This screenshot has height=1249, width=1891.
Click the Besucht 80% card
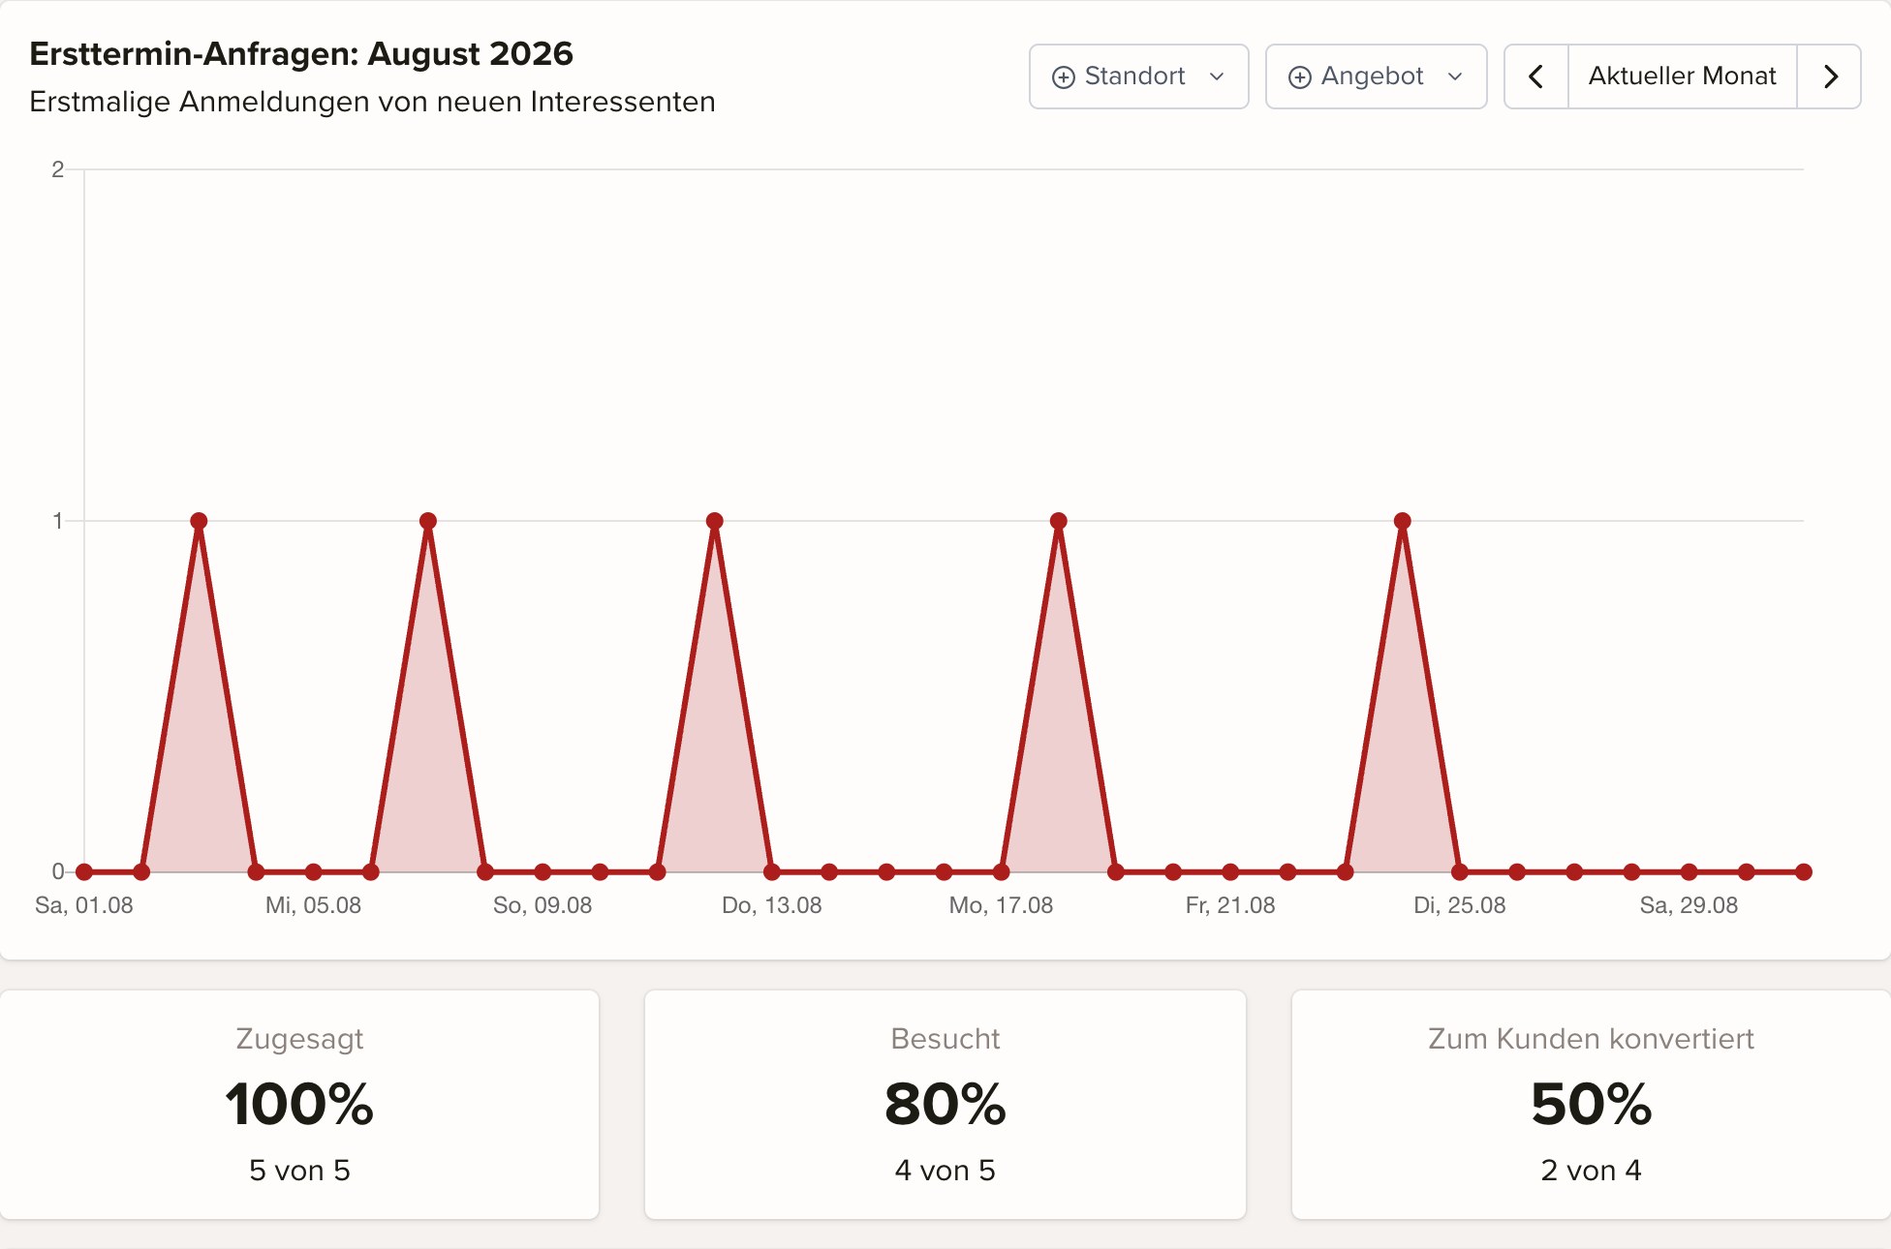(x=945, y=1105)
